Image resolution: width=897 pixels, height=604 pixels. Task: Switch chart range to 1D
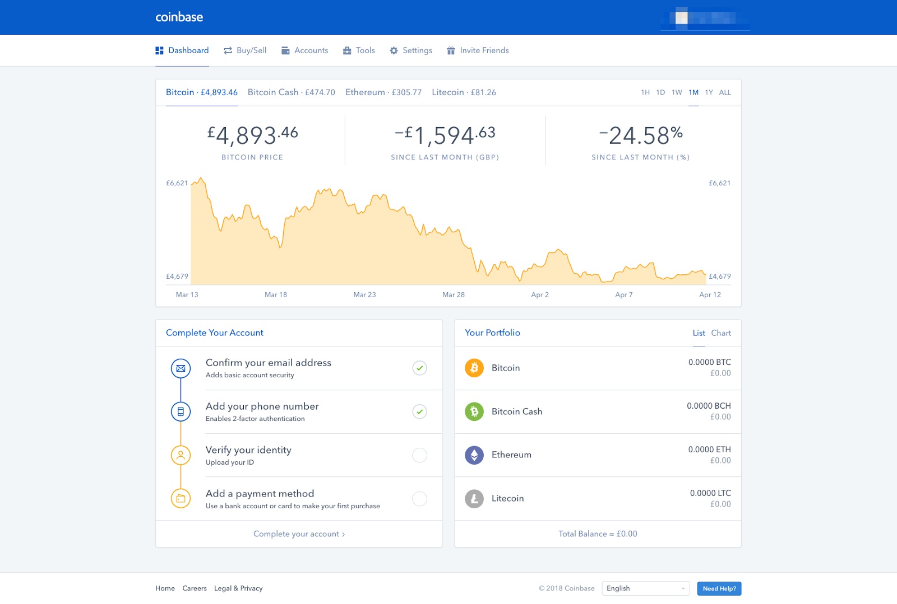pyautogui.click(x=660, y=92)
